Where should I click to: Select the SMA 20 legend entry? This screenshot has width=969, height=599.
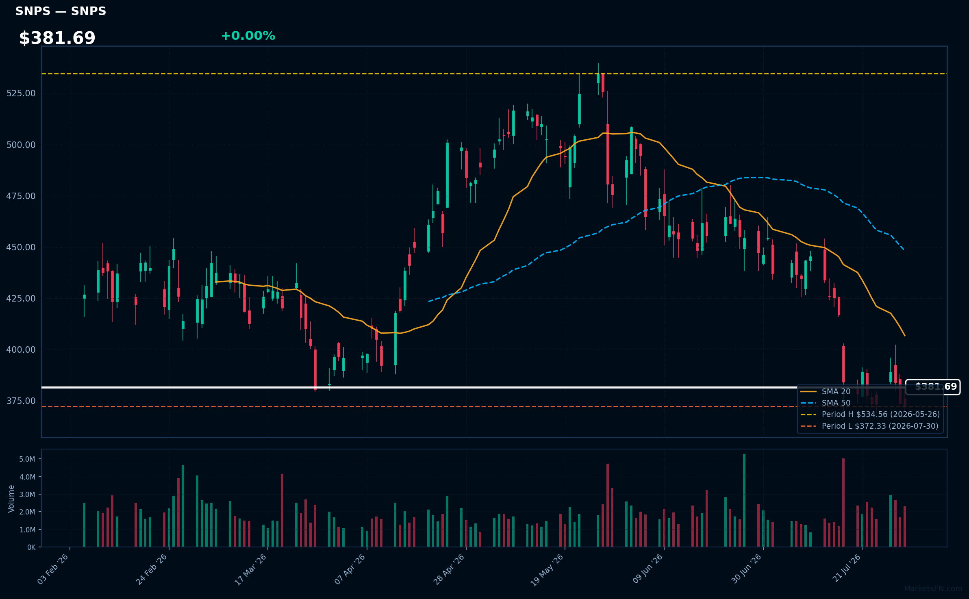[x=826, y=391]
